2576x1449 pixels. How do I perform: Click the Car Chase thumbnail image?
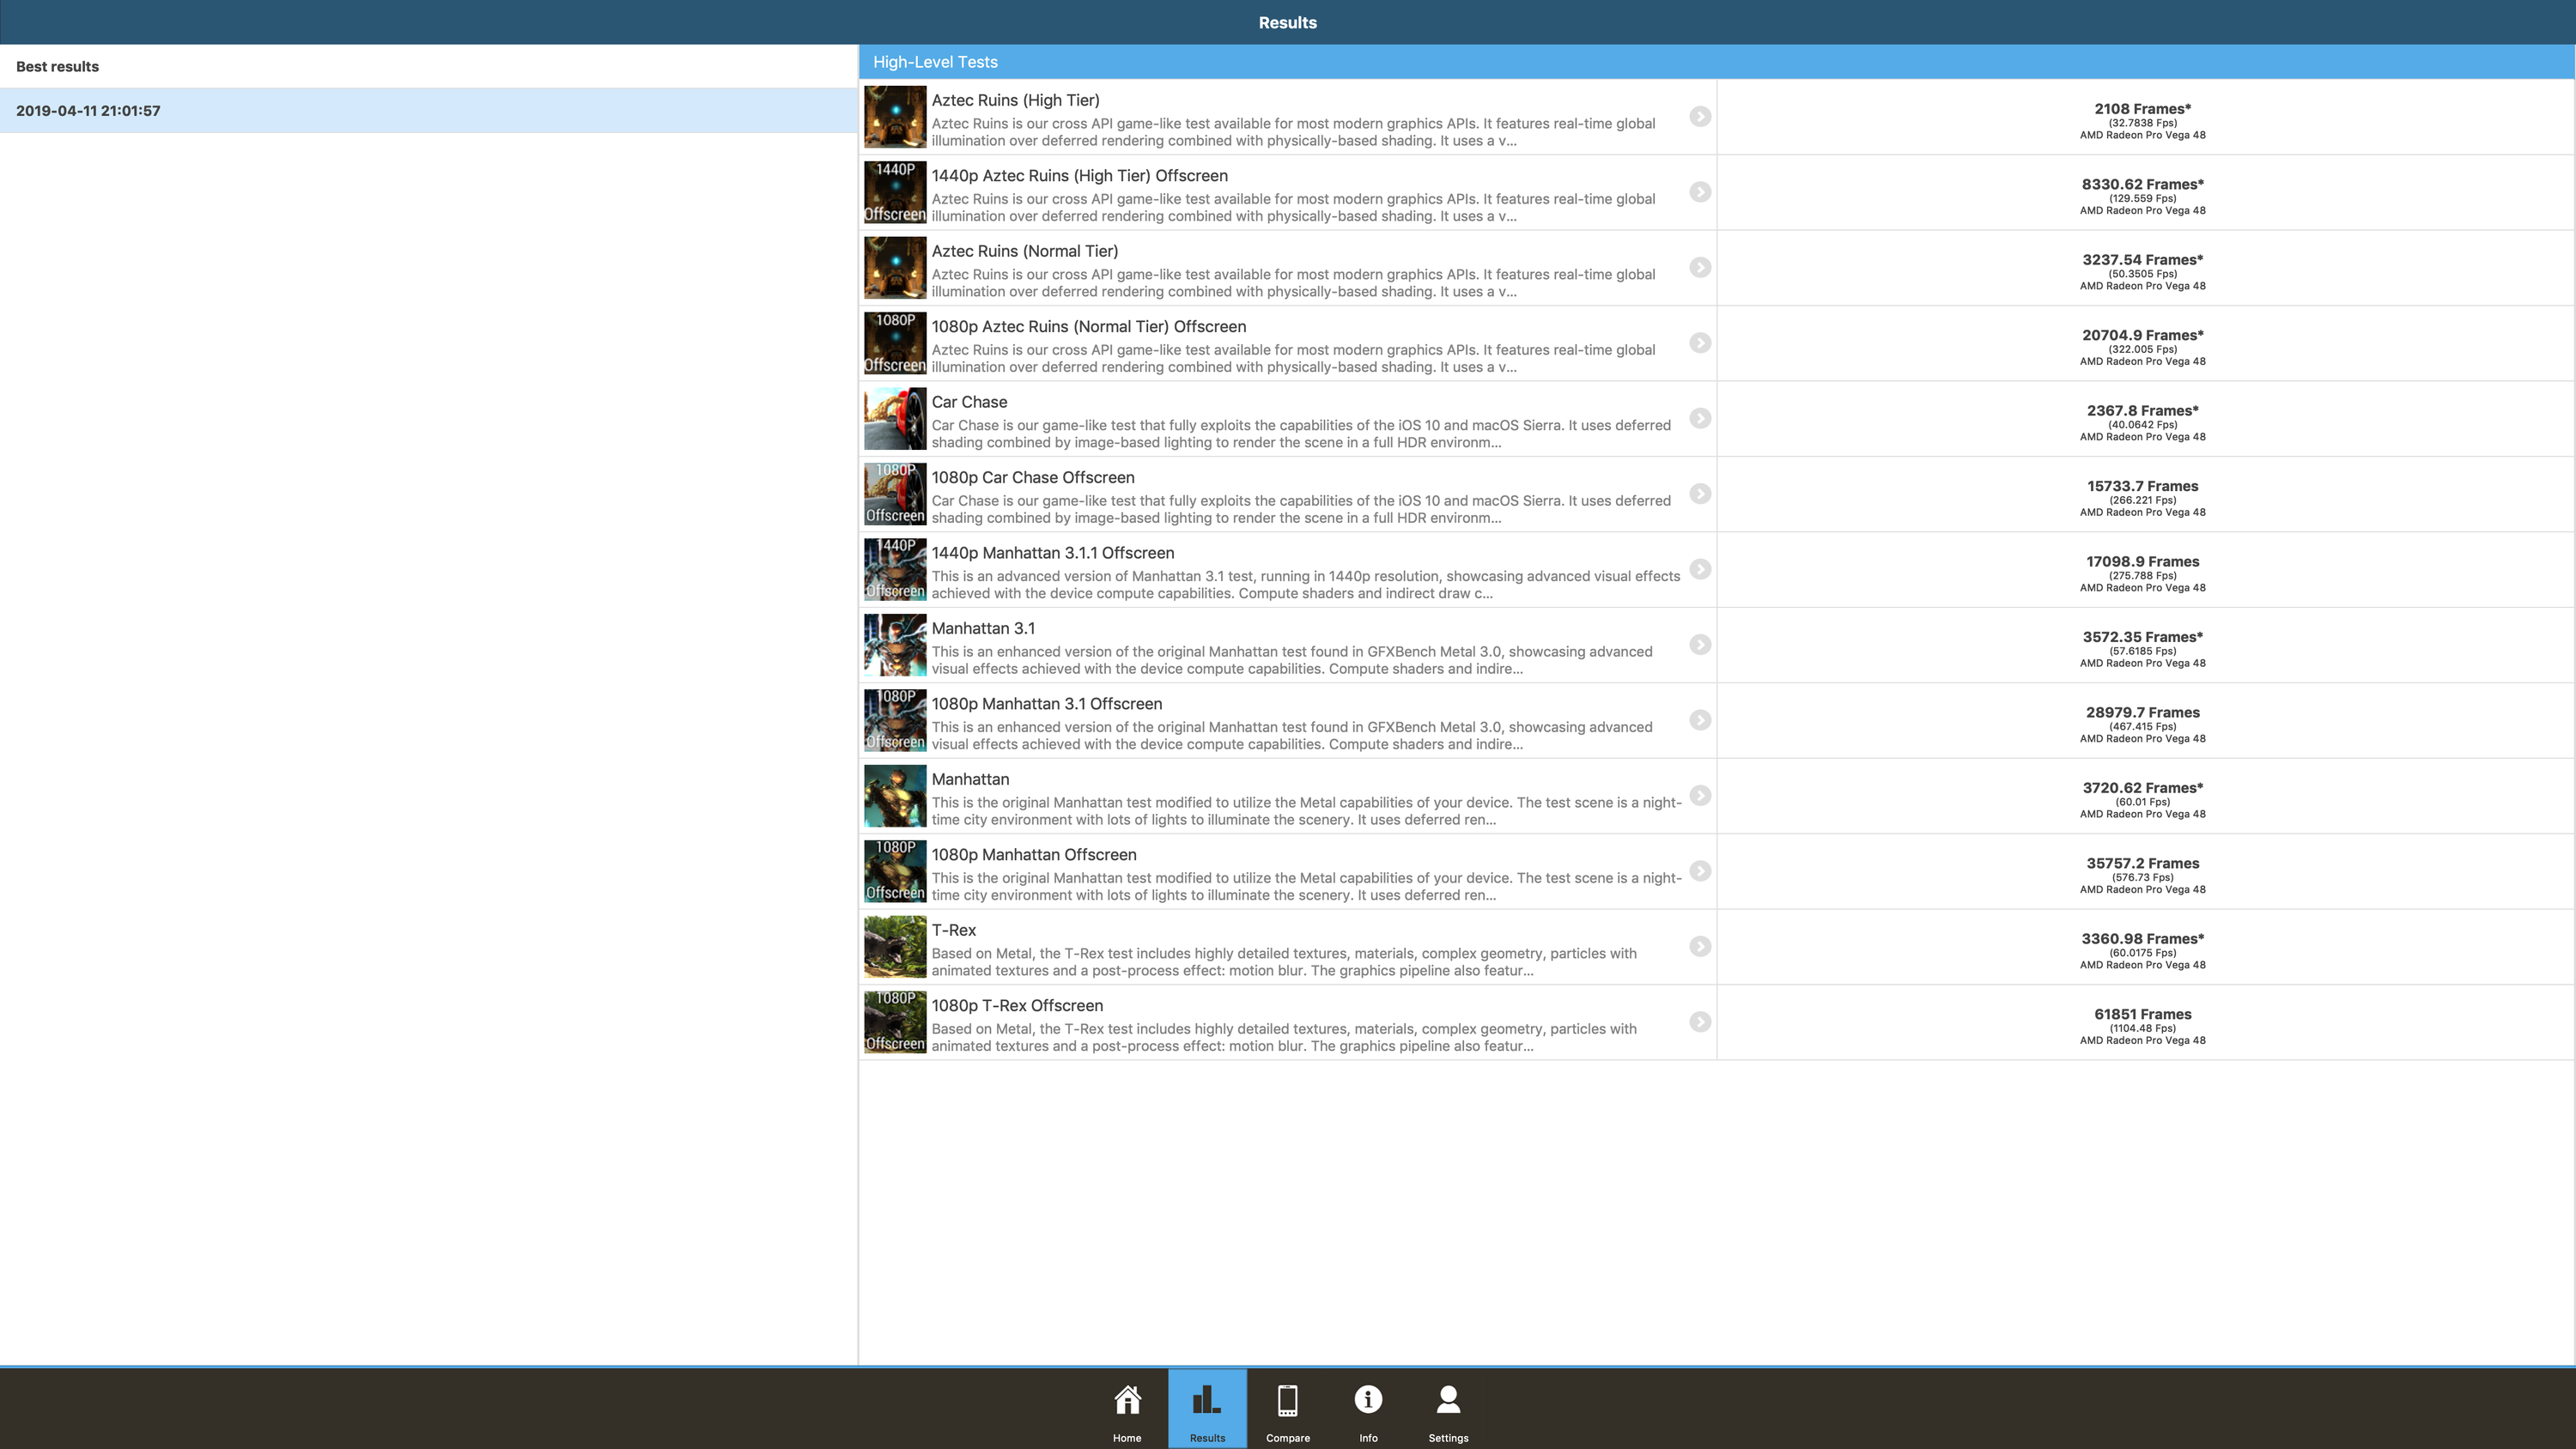point(895,419)
